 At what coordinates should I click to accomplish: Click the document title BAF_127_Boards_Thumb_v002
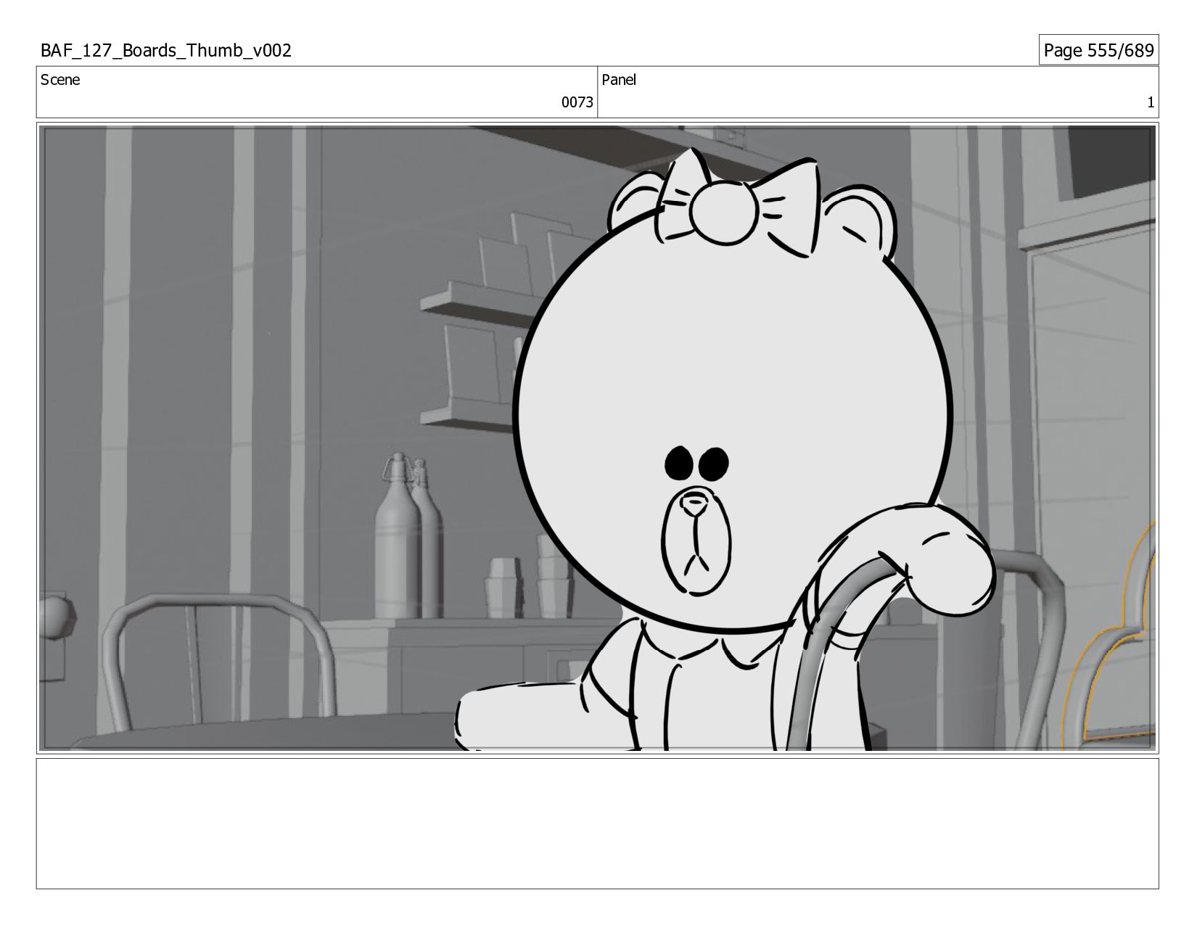[x=166, y=51]
